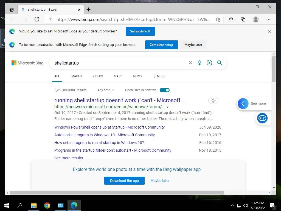Open the MORE search categories menu
281x211 pixels.
click(x=159, y=76)
